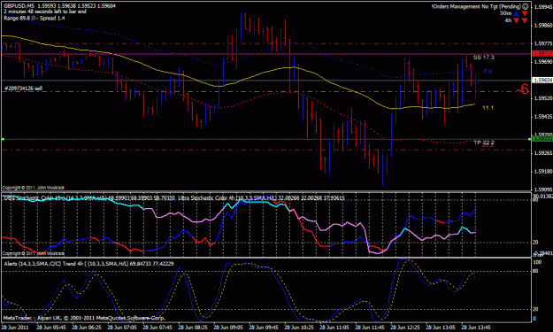Click the 4h row's red down arrow farthest from the 4h label
The image size is (553, 332).
click(525, 20)
